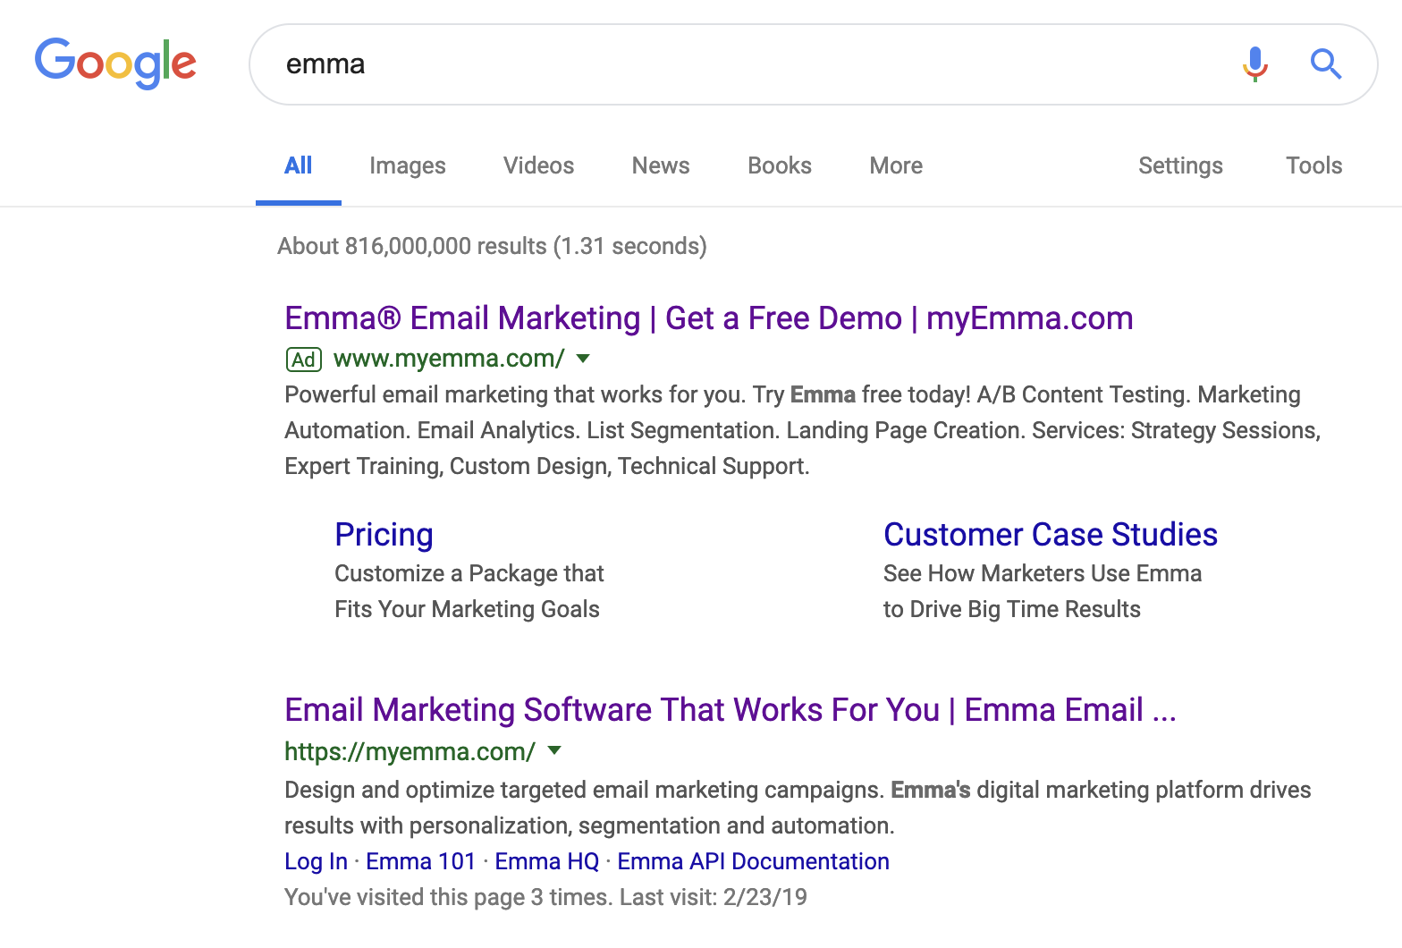This screenshot has height=948, width=1402.
Task: Expand dropdown arrow beside www.myemma.com/ ad URL
Action: [584, 359]
